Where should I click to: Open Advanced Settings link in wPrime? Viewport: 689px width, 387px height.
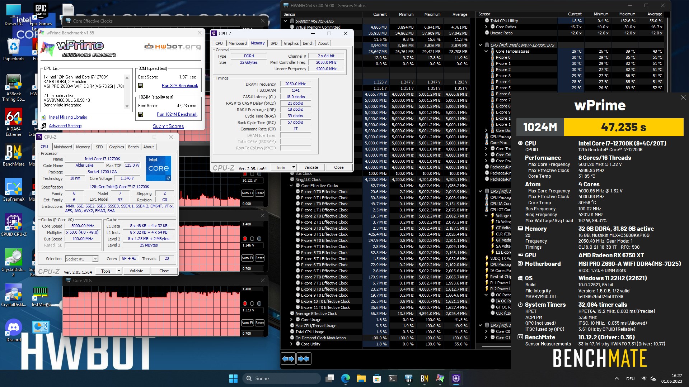coord(65,126)
